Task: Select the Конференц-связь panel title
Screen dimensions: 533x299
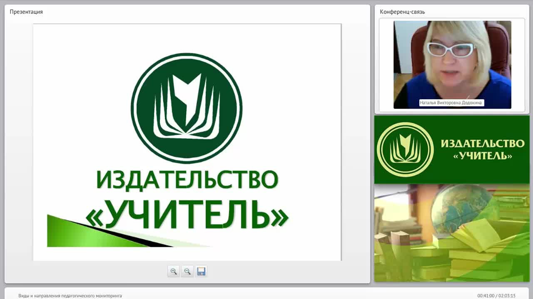Action: coord(402,12)
